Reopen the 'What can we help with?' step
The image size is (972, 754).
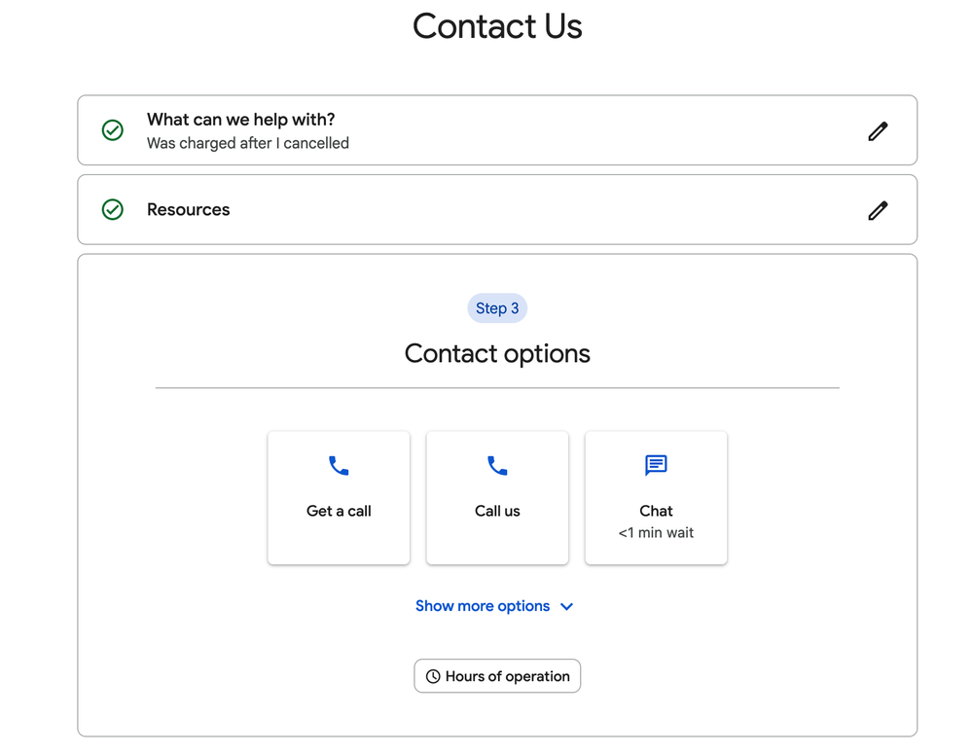point(240,120)
